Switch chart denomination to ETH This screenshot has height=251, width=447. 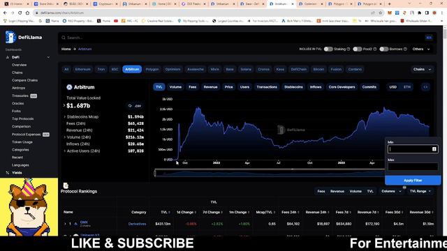[x=407, y=87]
